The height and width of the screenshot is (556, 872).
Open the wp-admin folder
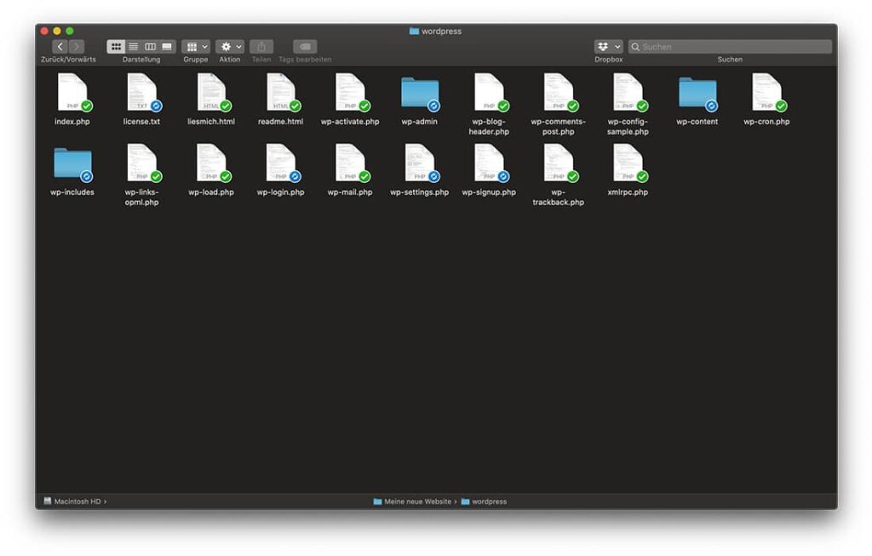click(420, 94)
